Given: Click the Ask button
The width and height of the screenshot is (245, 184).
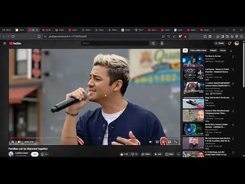Looking at the screenshot, I should tap(158, 154).
